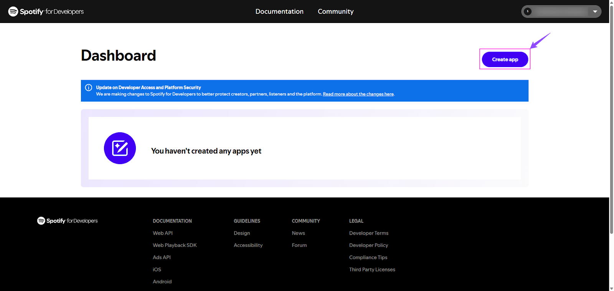Click the purple edit-note app icon
The height and width of the screenshot is (291, 614).
point(120,148)
